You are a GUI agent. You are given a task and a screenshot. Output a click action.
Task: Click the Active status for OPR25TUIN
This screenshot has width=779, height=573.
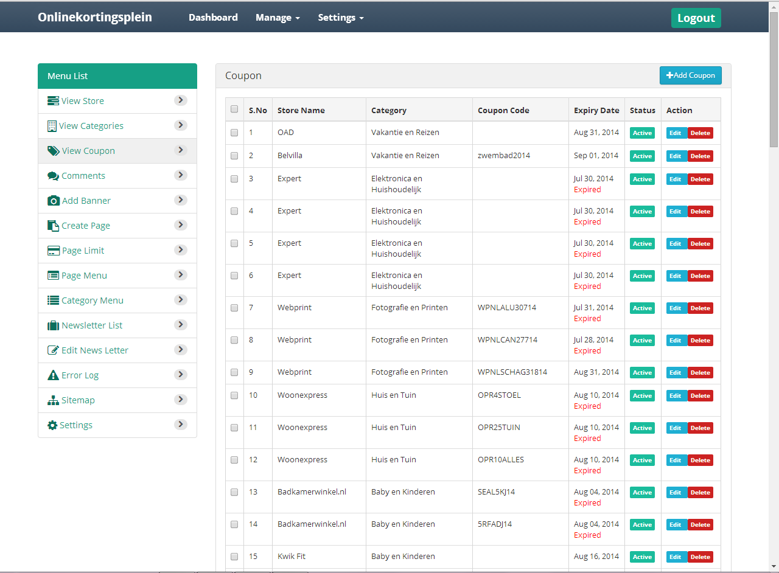point(642,428)
